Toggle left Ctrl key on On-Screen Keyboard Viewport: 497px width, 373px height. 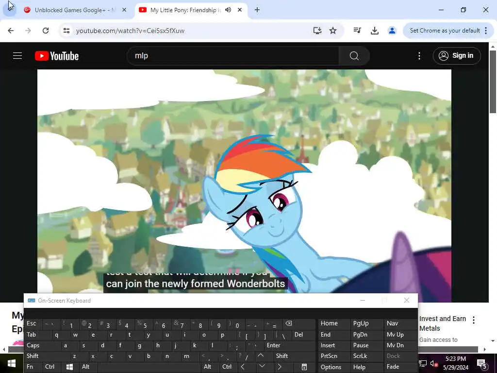pos(50,367)
